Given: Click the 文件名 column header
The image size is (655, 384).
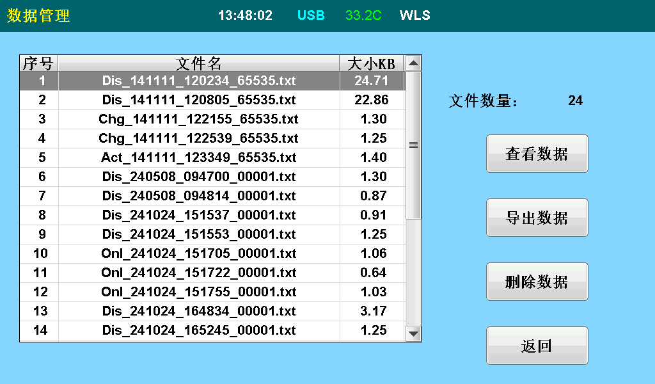Looking at the screenshot, I should tap(199, 63).
